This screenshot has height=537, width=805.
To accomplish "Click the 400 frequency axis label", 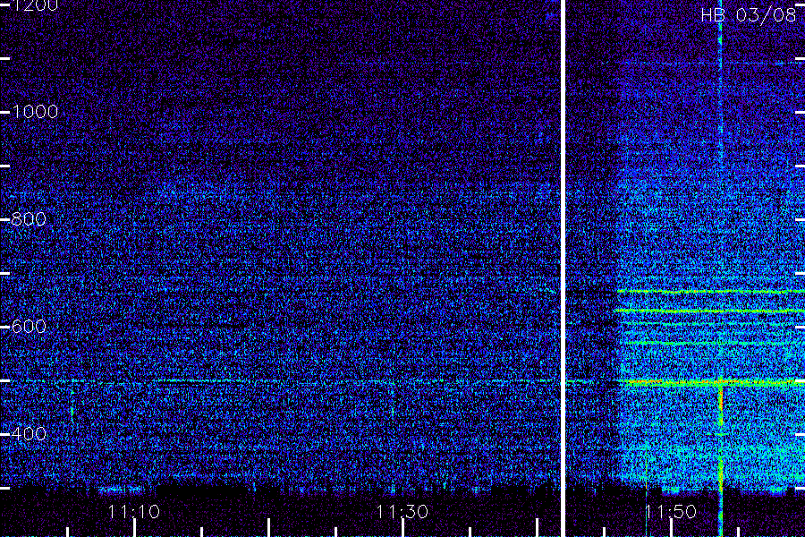I will pos(29,434).
